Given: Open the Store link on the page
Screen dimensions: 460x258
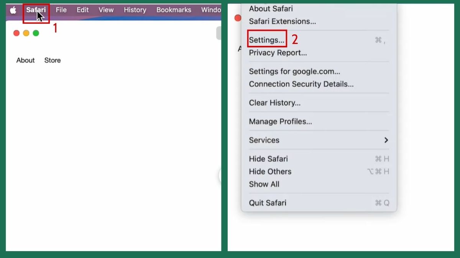Looking at the screenshot, I should pyautogui.click(x=53, y=60).
